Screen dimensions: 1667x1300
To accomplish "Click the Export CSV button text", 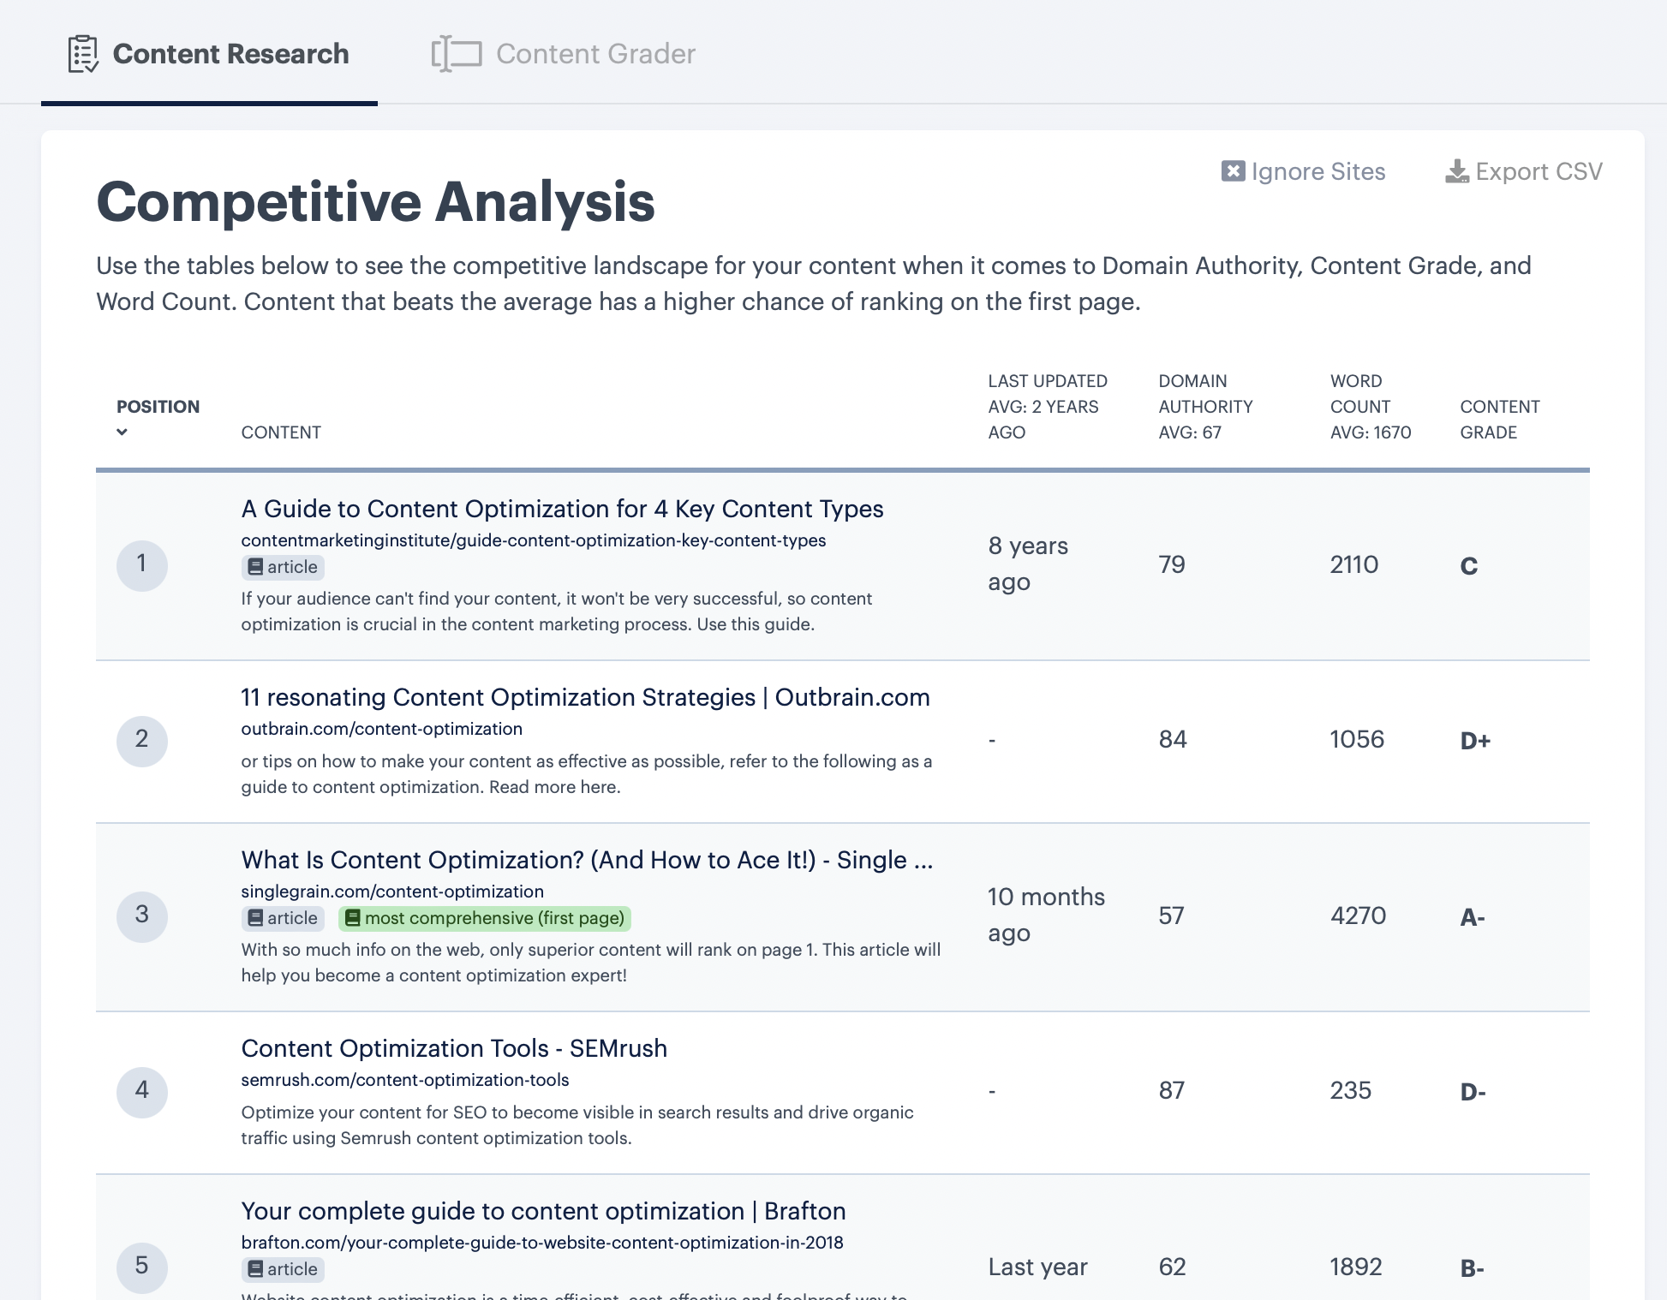I will (x=1539, y=171).
